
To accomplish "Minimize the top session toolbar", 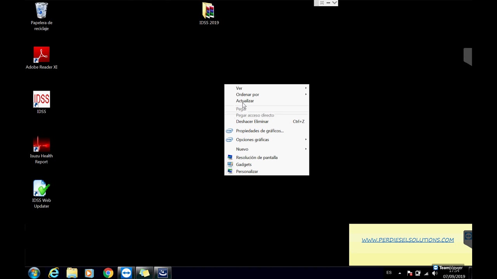I will (x=328, y=3).
